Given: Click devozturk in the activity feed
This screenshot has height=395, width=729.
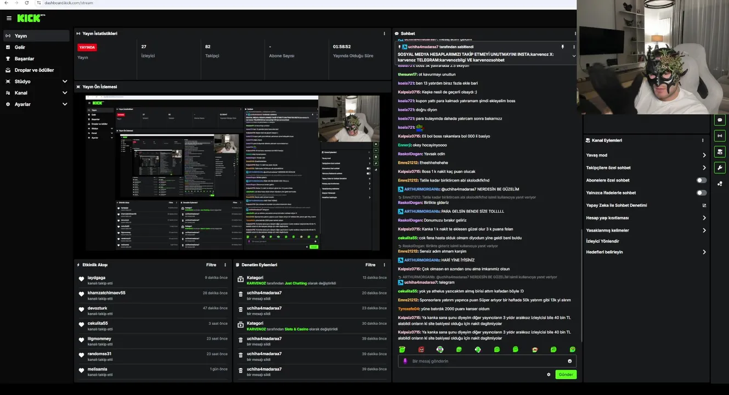Looking at the screenshot, I should point(98,308).
